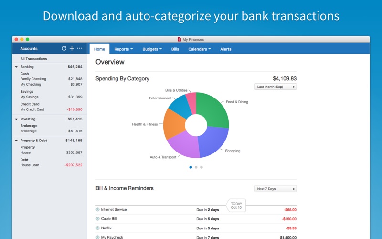Open the sidebar more options ellipsis
382x239 pixels.
pos(79,49)
